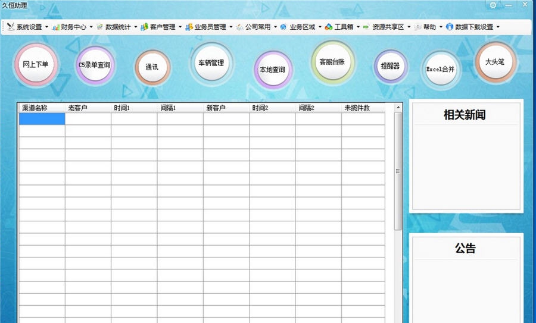
Task: Expand the 公司常用 dropdown arrow
Action: point(275,27)
